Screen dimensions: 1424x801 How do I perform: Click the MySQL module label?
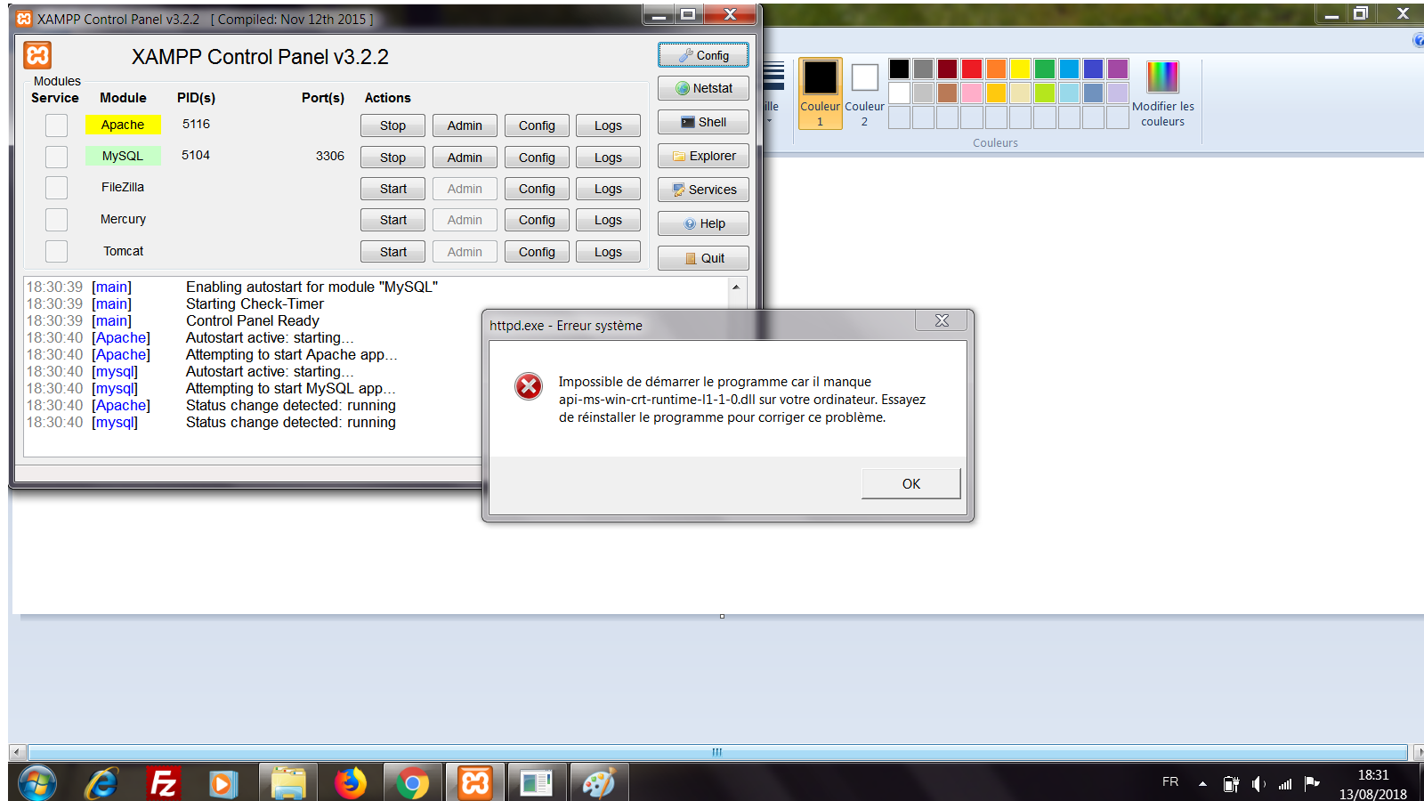tap(123, 156)
